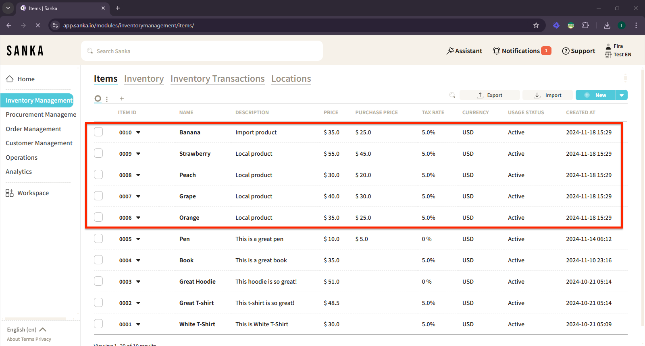Expand dropdown arrow beside item 0009

tap(138, 154)
